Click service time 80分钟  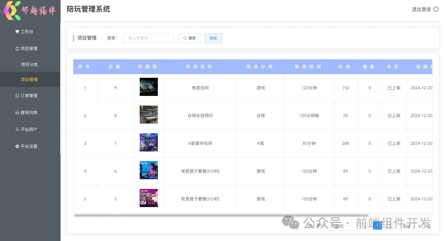[309, 143]
